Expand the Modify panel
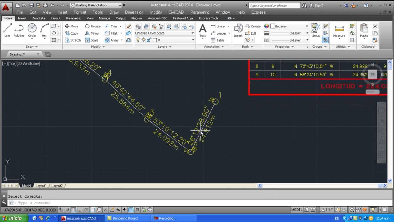 tap(98, 47)
